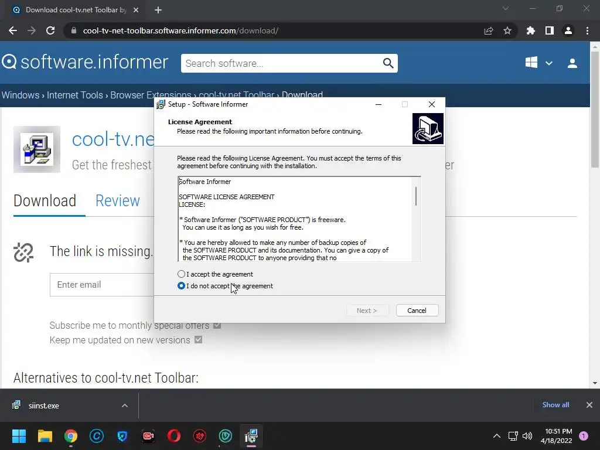
Task: Open the Software Informer user account icon
Action: (x=572, y=63)
